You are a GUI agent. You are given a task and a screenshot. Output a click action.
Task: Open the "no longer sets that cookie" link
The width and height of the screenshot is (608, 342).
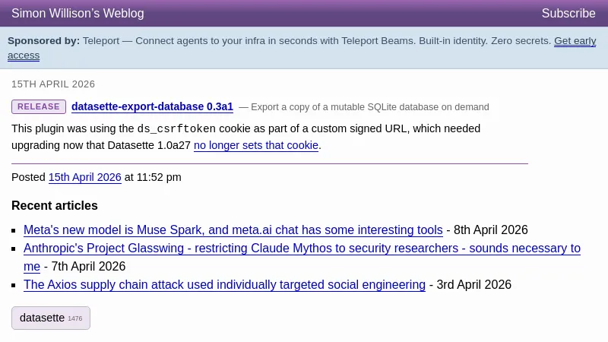tap(256, 145)
